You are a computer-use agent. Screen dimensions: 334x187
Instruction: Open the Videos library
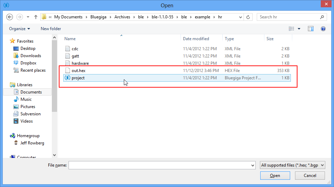[x=27, y=121]
